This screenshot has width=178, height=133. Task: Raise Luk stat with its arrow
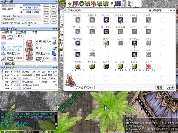19,88
